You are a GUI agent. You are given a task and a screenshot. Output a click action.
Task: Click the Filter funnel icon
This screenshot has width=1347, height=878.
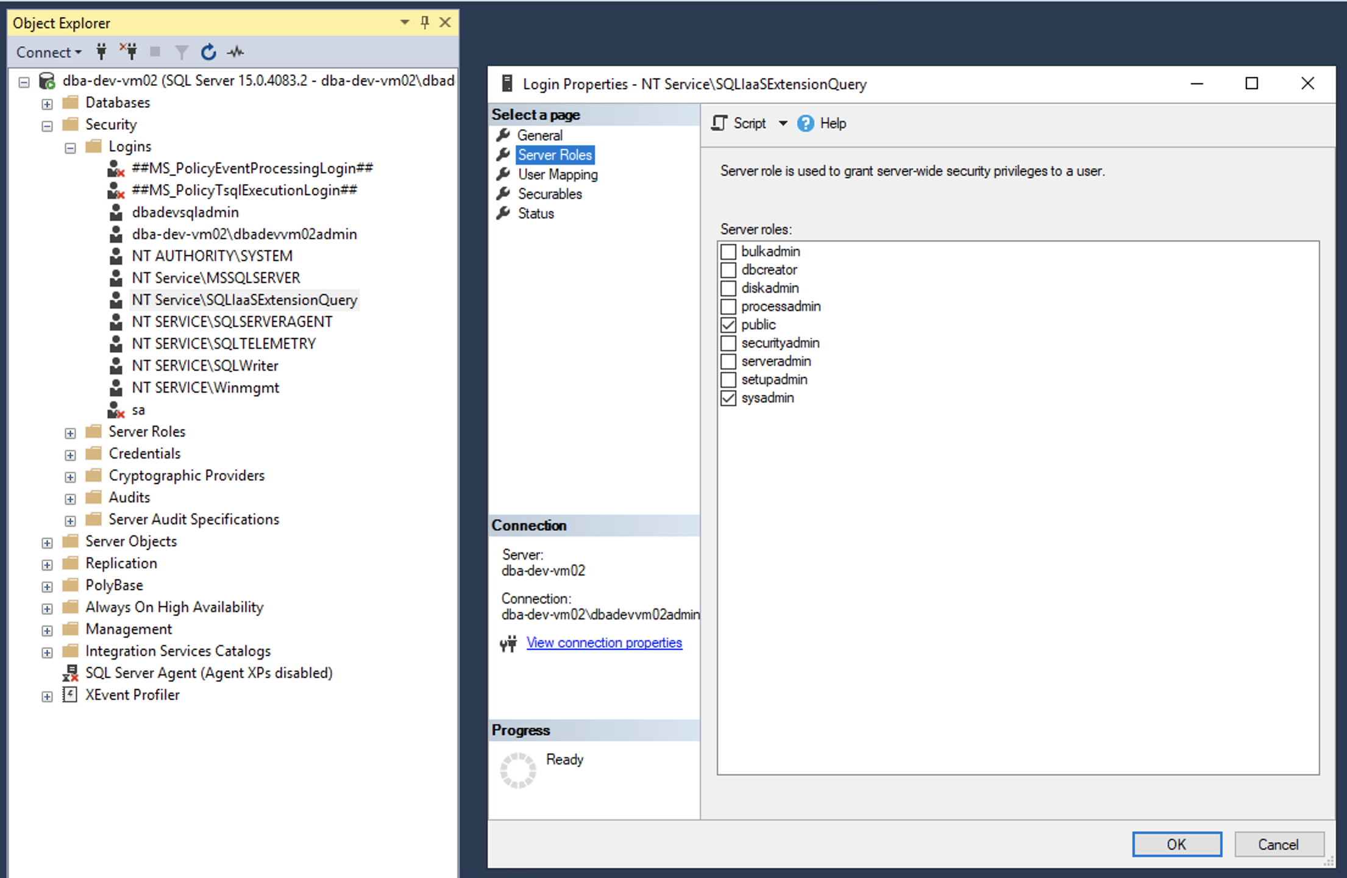coord(181,52)
